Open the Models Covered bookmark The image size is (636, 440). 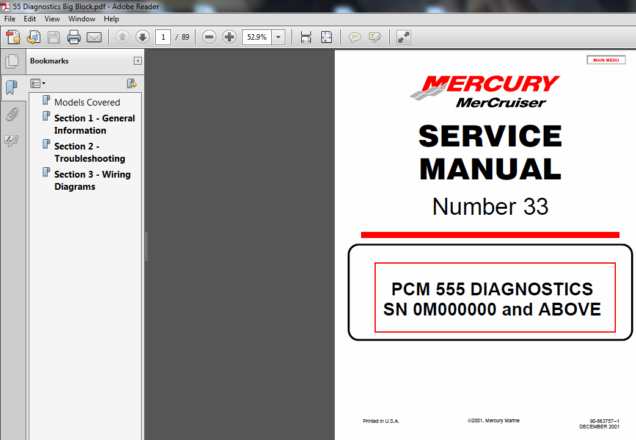click(x=87, y=103)
